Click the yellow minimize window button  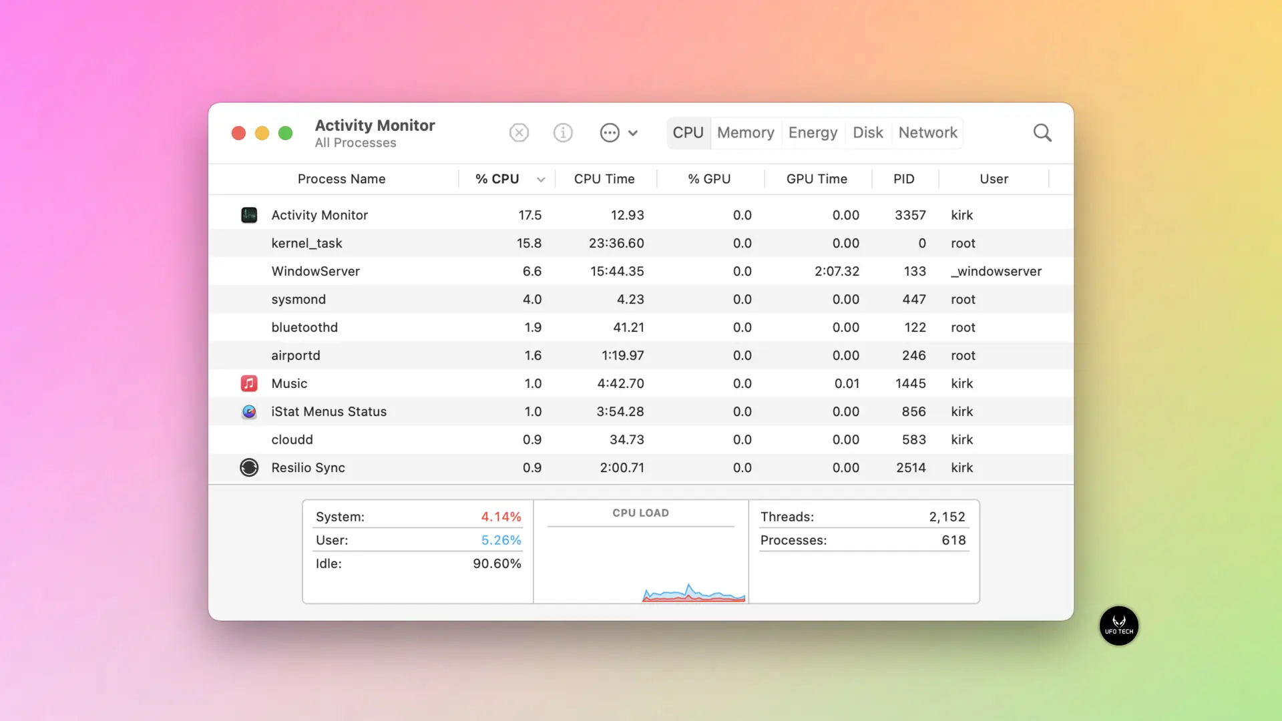pos(262,133)
